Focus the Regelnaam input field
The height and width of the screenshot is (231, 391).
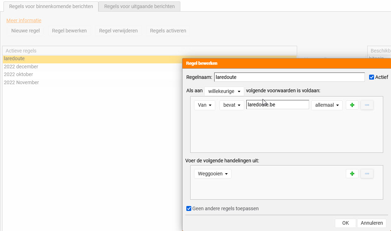point(289,77)
